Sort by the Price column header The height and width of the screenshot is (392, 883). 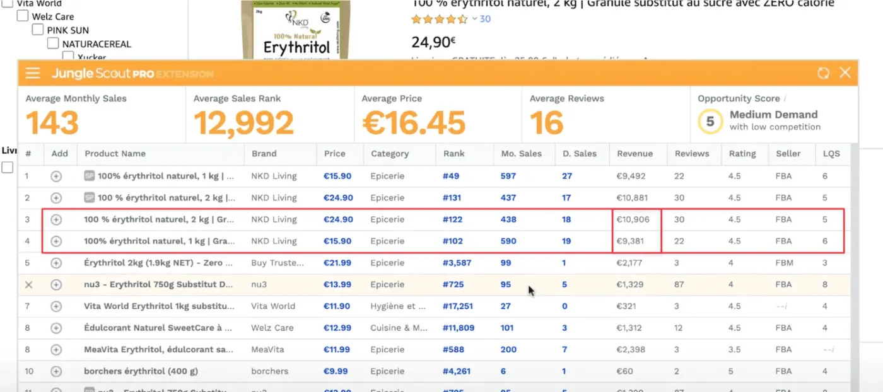coord(334,154)
